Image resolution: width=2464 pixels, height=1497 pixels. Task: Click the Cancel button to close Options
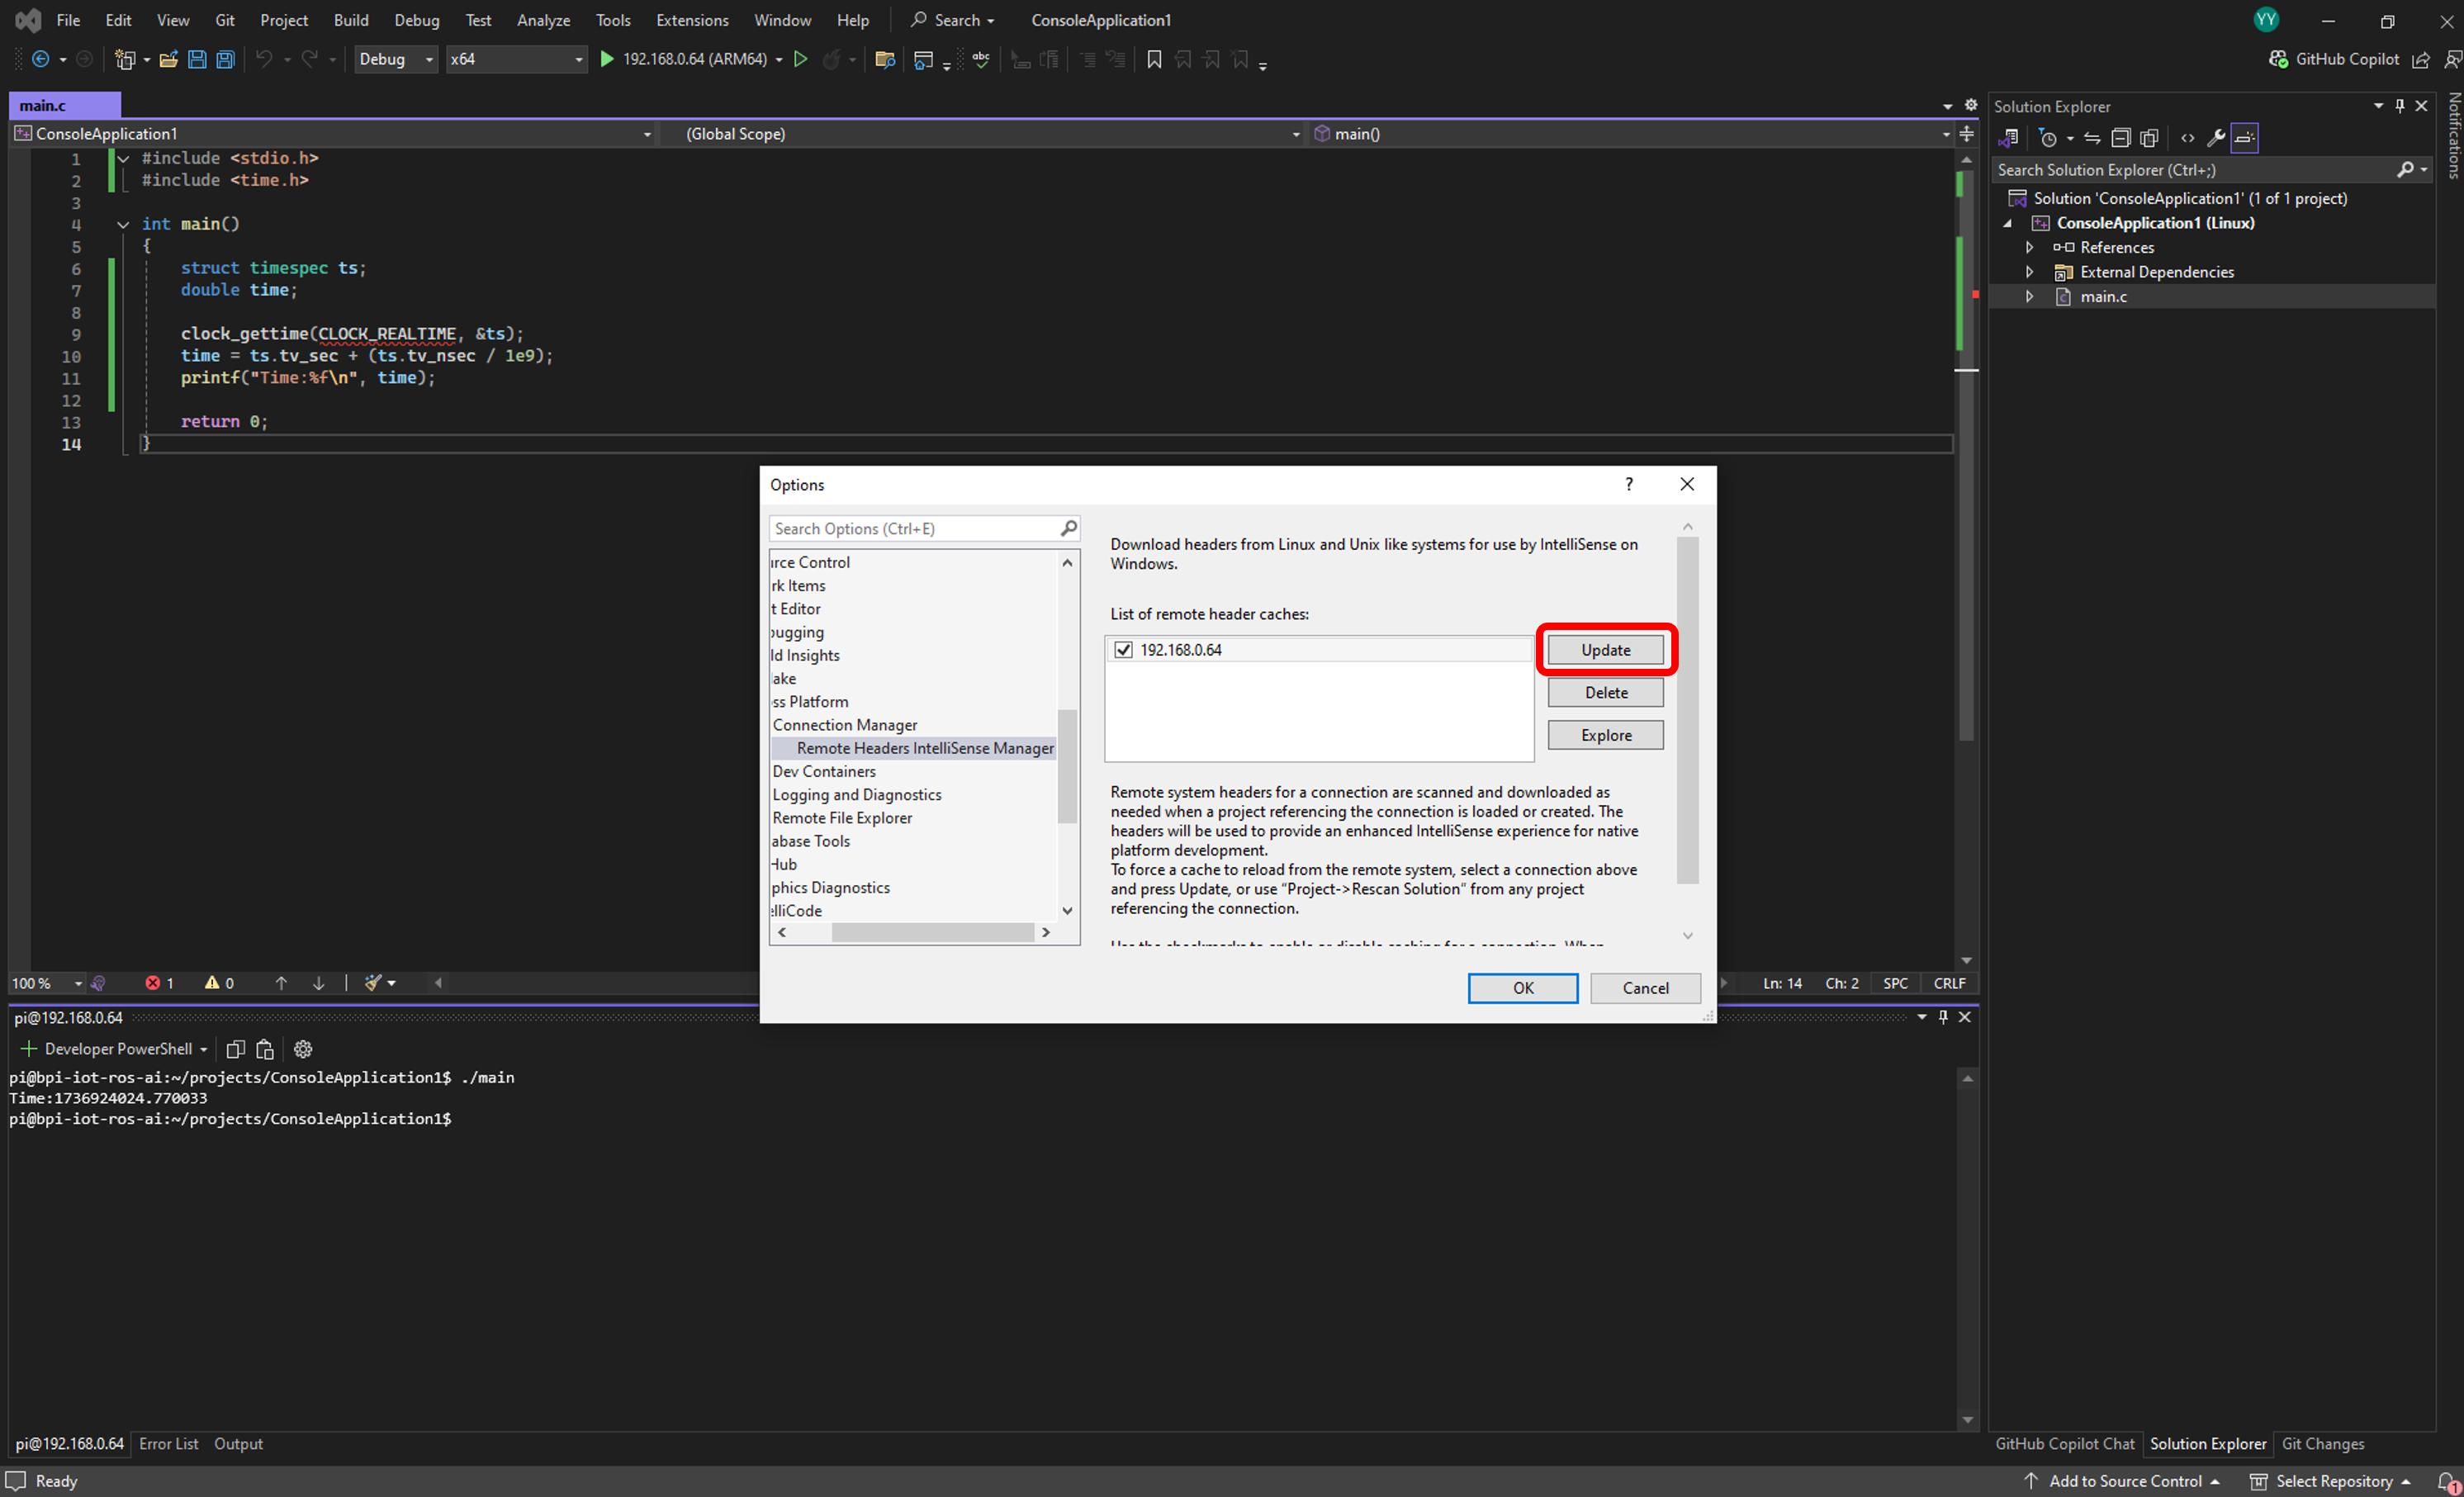(1644, 987)
